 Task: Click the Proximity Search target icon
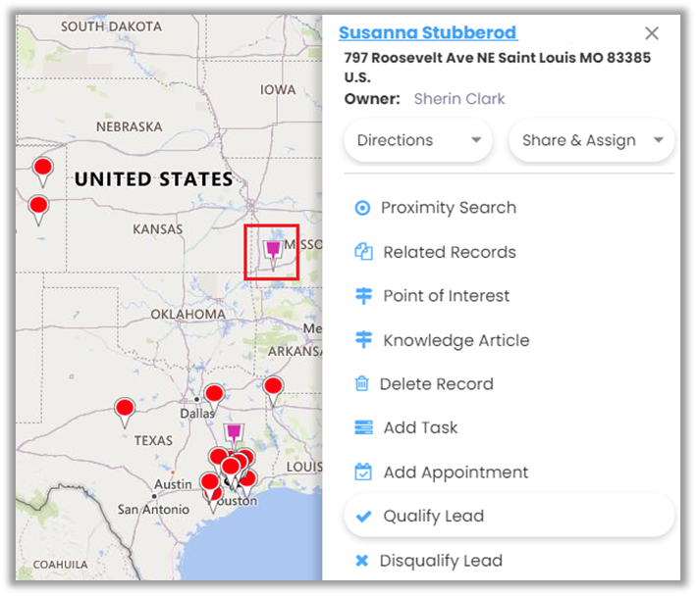(362, 208)
